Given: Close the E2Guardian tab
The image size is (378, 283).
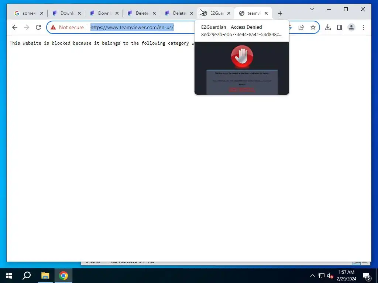Looking at the screenshot, I should pos(229,13).
